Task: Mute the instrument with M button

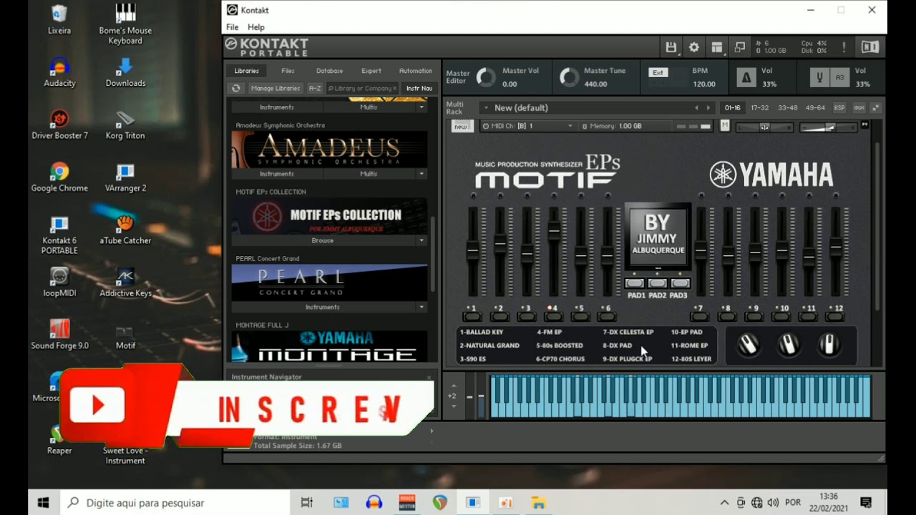Action: pos(725,125)
